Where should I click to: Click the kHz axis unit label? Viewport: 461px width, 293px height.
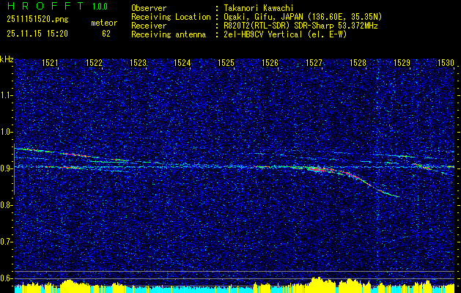pyautogui.click(x=7, y=59)
